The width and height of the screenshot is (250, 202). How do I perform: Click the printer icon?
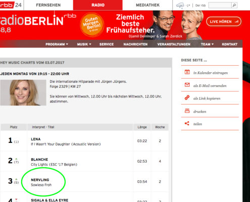[187, 111]
